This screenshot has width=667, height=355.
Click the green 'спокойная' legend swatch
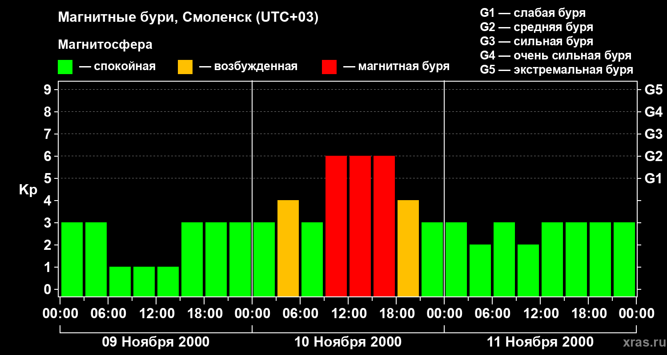(65, 67)
